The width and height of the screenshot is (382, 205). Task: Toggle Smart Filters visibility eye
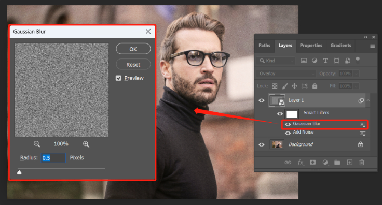pyautogui.click(x=280, y=114)
